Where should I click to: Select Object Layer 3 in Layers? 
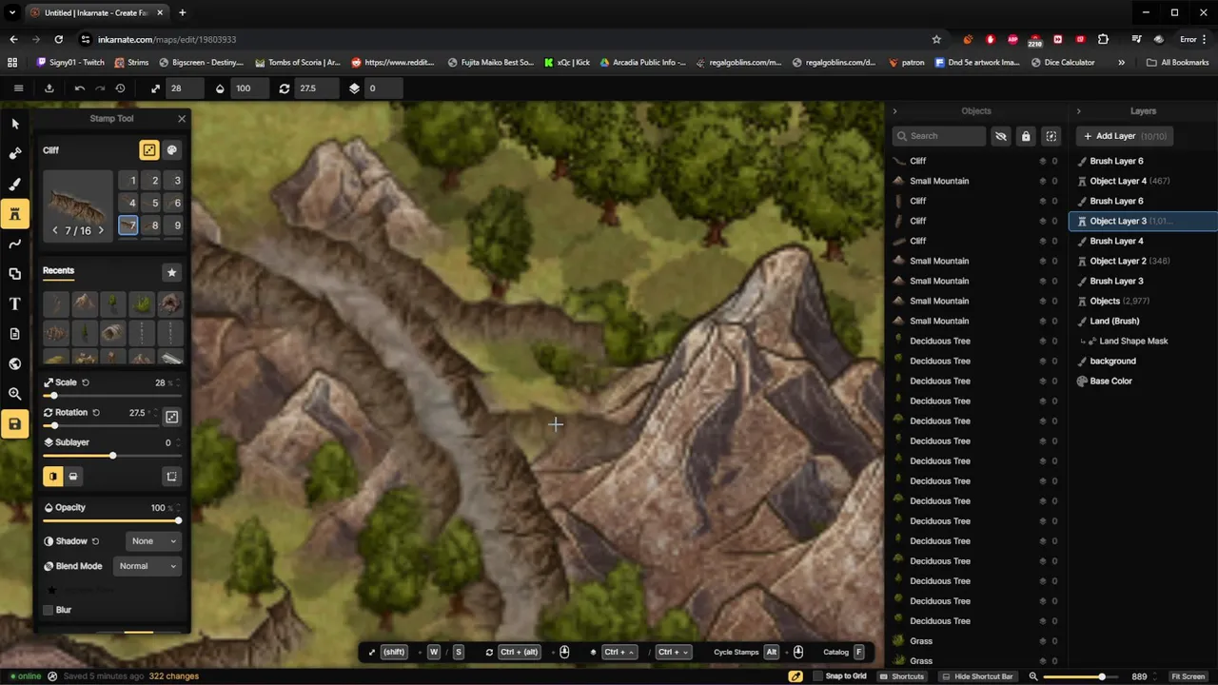click(1143, 221)
